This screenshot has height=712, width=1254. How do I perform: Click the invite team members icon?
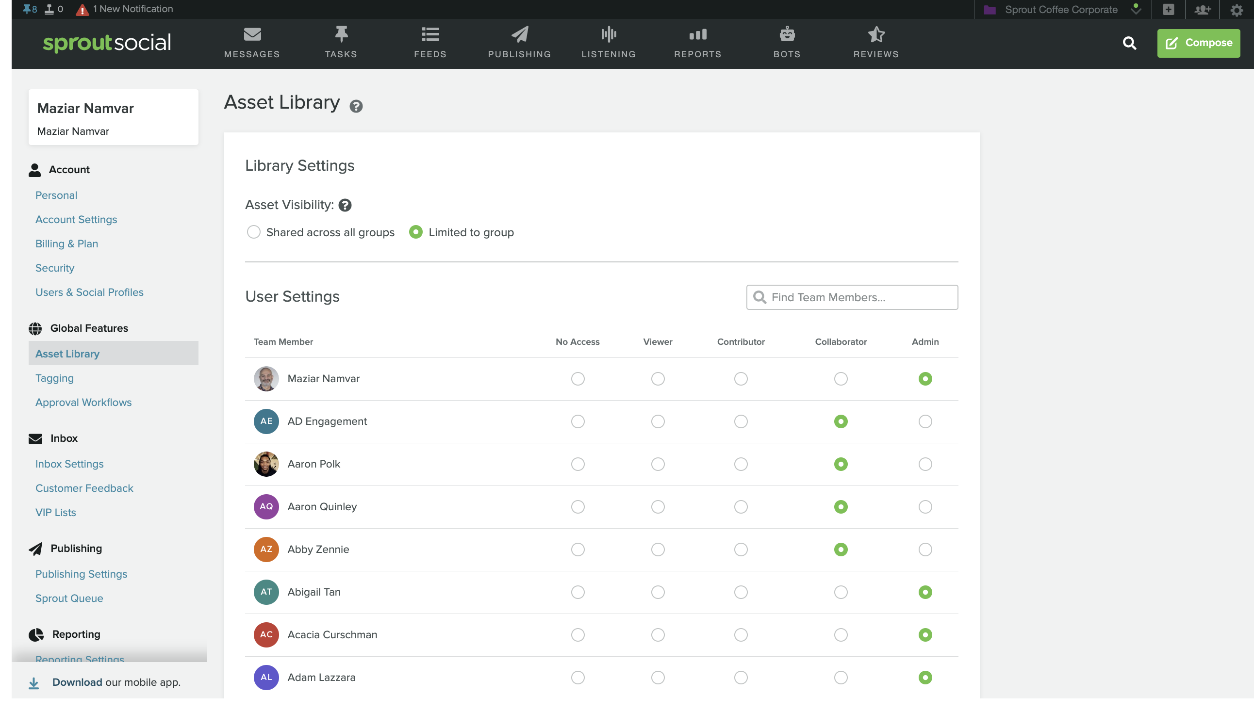coord(1203,9)
